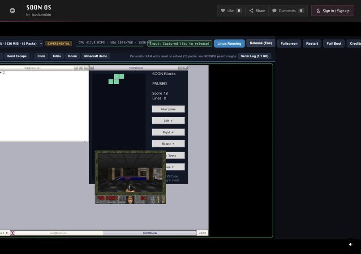This screenshot has width=361, height=254.
Task: Minimize the SOON Blocks window
Action: tap(180, 68)
